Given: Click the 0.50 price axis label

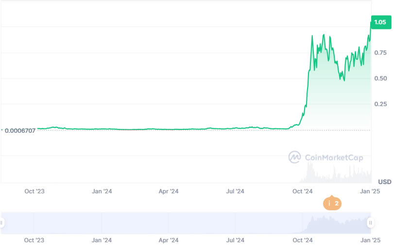Looking at the screenshot, I should [x=380, y=78].
